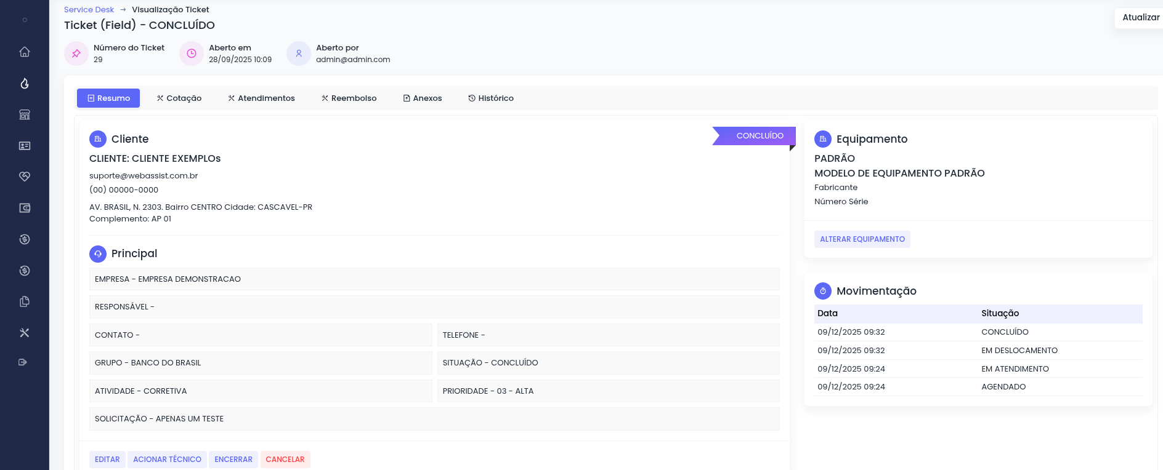Open the store icon in sidebar
This screenshot has height=470, width=1163.
pos(25,114)
